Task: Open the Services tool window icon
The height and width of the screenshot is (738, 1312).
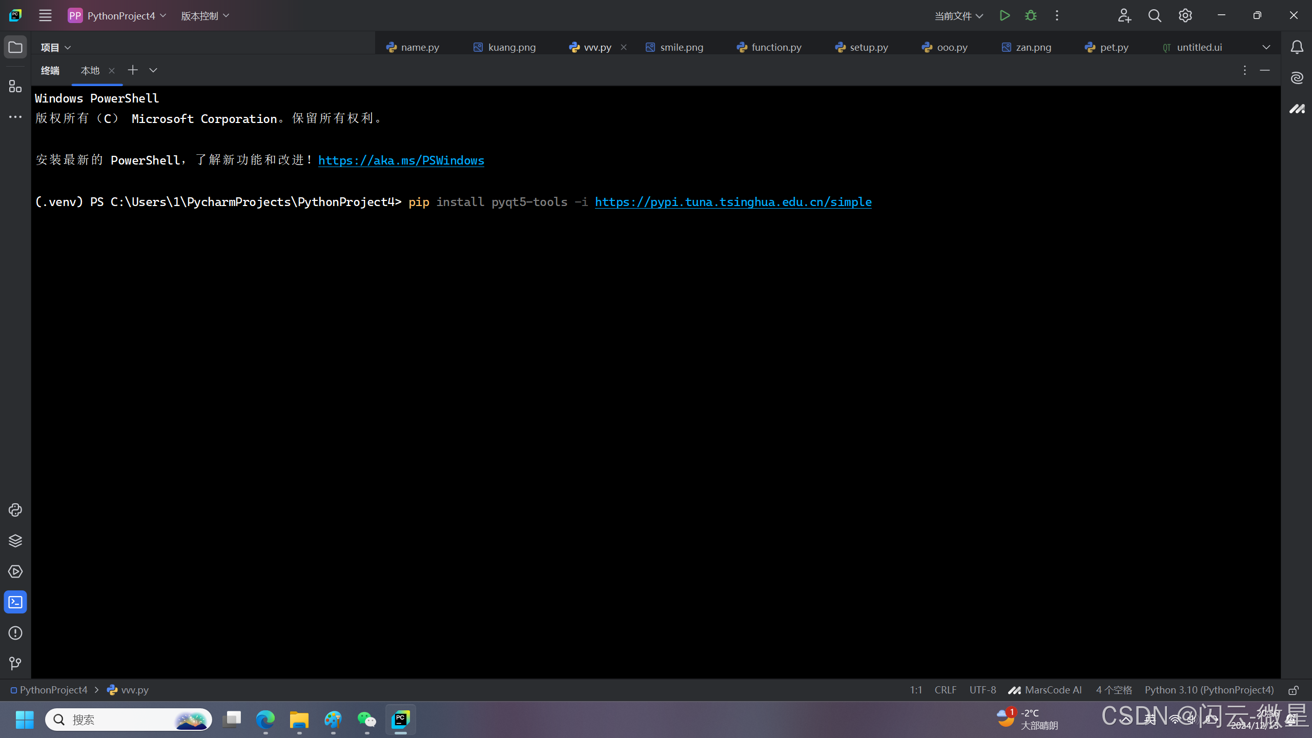Action: 15,571
